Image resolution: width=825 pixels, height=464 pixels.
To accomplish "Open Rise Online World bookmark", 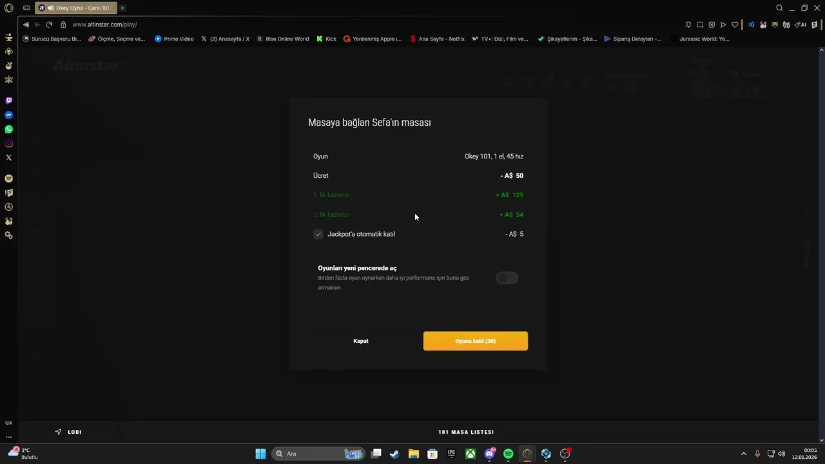I will tap(283, 39).
